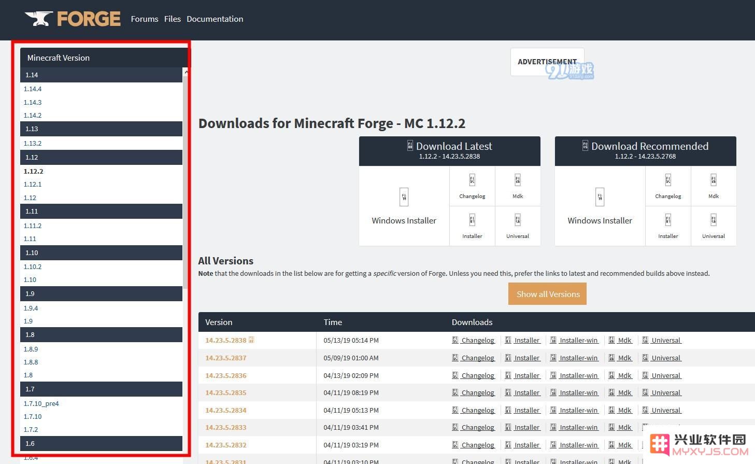This screenshot has width=755, height=464.
Task: Collapse the 1.12 version group header
Action: coord(102,157)
